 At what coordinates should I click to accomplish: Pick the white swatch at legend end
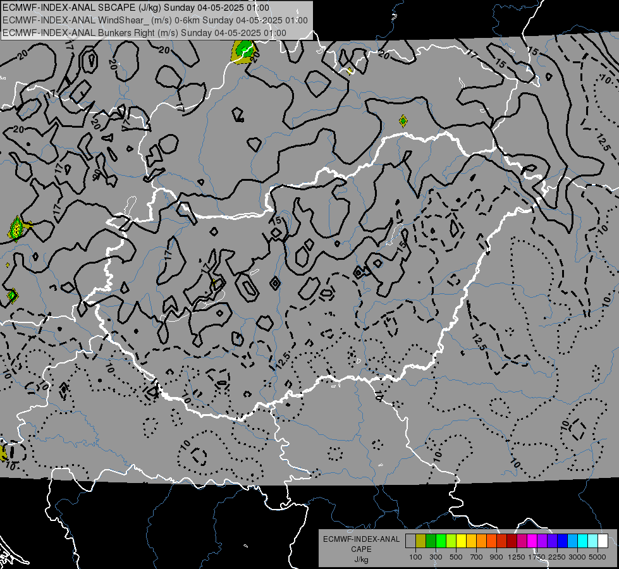tap(603, 541)
